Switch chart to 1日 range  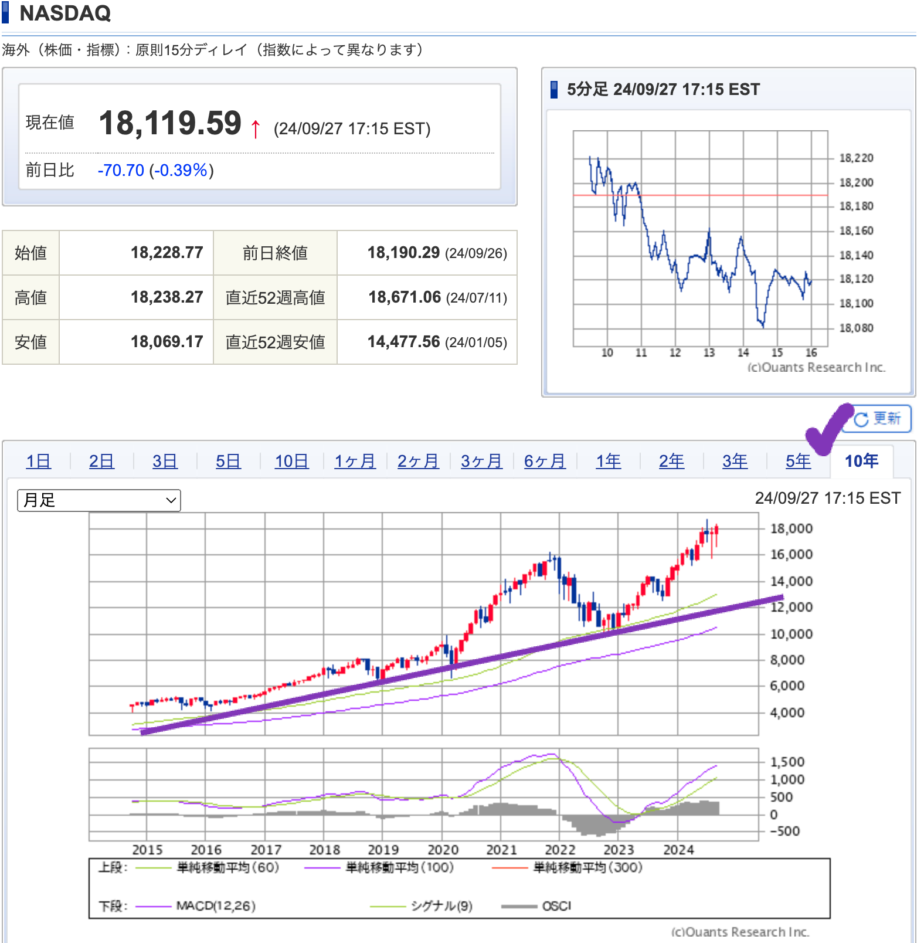[39, 461]
